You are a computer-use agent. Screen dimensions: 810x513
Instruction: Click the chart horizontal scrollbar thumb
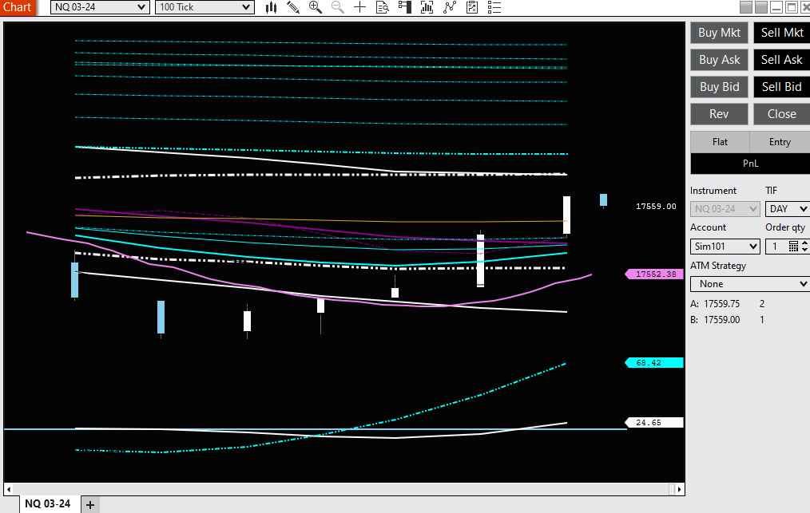pos(672,489)
